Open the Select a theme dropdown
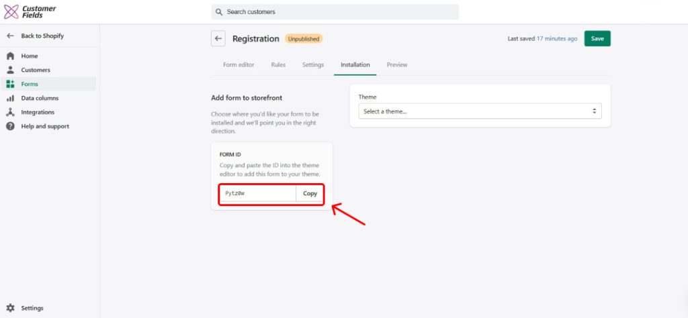This screenshot has height=318, width=688. [480, 111]
